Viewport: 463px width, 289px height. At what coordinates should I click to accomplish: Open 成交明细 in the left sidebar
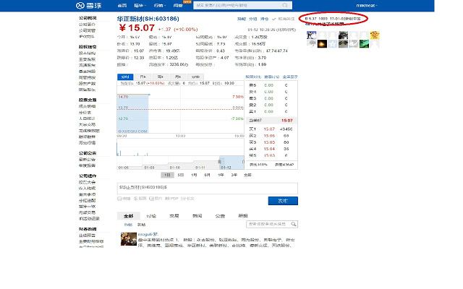click(x=87, y=106)
